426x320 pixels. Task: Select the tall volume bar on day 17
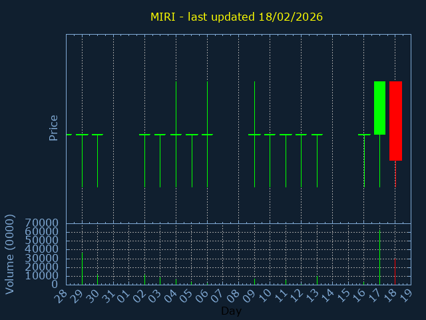[379, 257]
